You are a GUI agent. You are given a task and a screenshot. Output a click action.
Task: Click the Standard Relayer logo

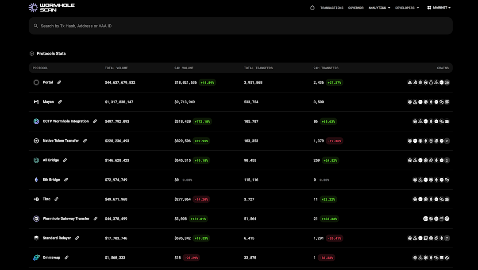(36, 238)
